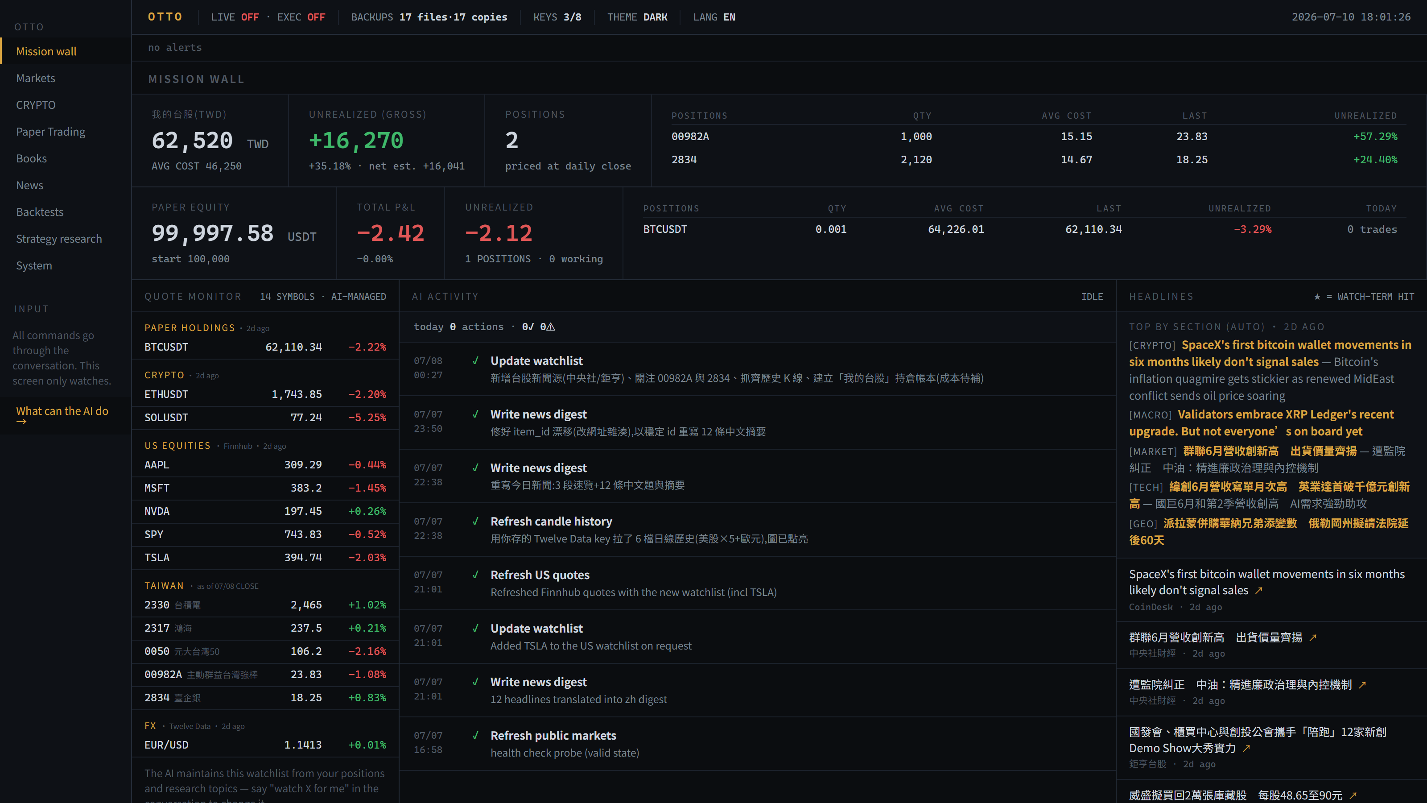
Task: Open arrow icon beside Demo Show大秀實力 headline
Action: 1246,749
